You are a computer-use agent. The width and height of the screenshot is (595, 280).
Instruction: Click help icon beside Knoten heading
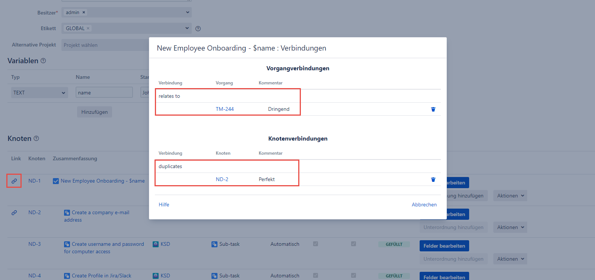[36, 138]
